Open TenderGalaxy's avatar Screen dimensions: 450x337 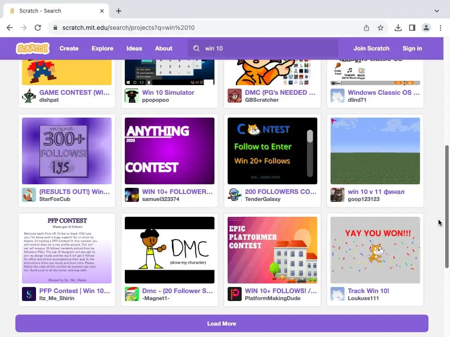[235, 195]
